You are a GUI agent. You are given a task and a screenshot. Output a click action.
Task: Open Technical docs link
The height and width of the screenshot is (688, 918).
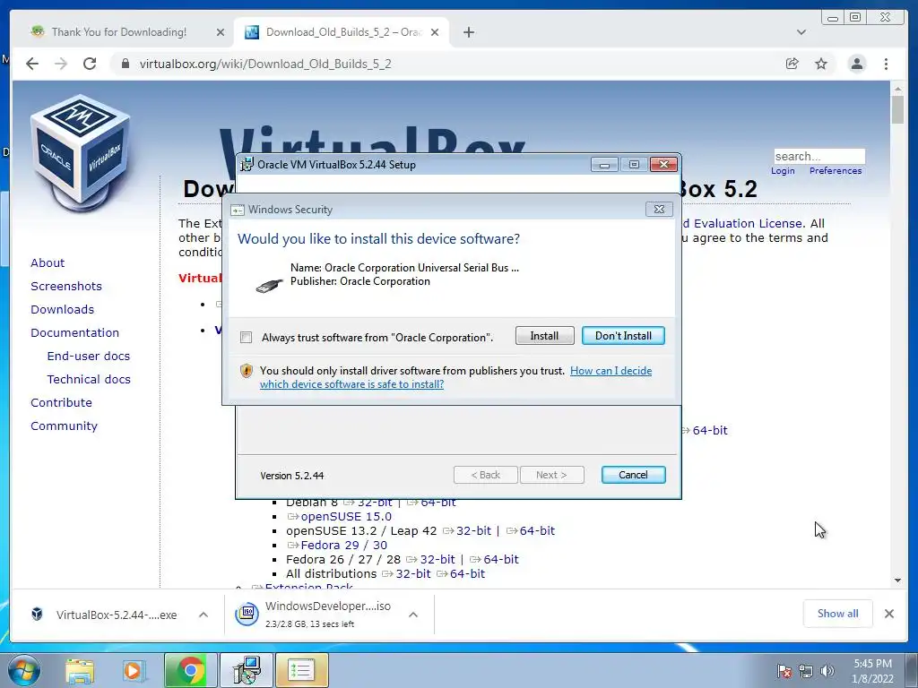[89, 380]
